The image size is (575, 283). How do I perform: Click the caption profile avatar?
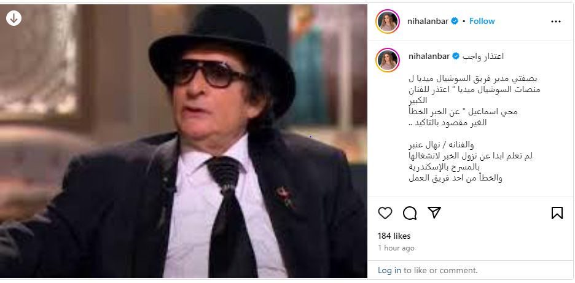[388, 60]
